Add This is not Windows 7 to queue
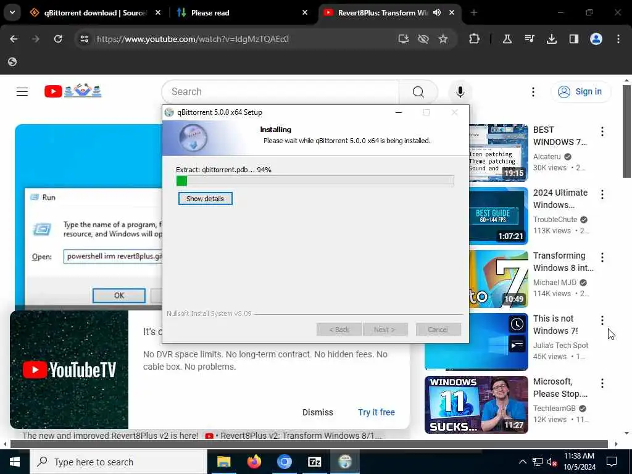The height and width of the screenshot is (474, 632). [x=517, y=344]
